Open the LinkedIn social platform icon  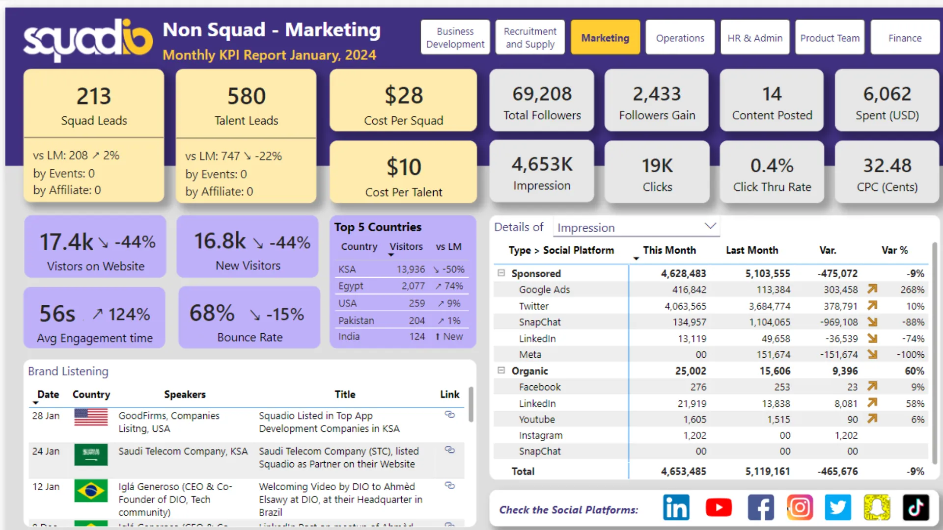tap(676, 507)
